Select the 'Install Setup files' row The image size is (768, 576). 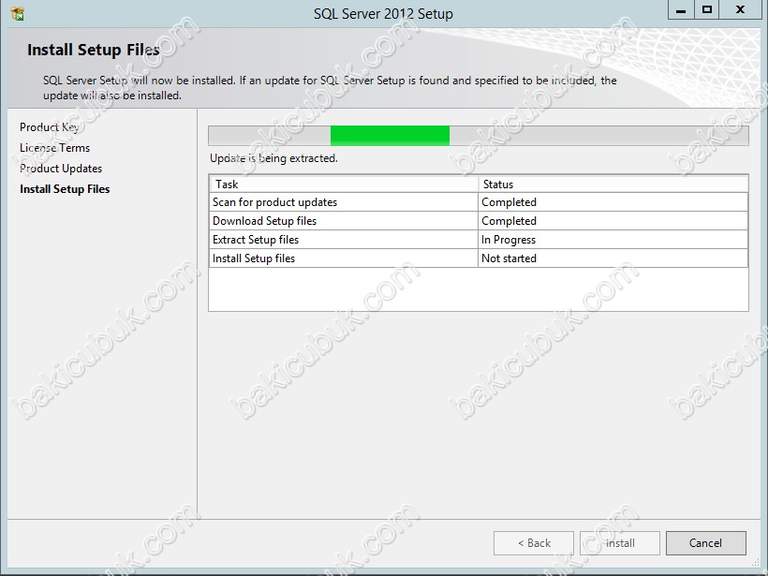pos(479,258)
